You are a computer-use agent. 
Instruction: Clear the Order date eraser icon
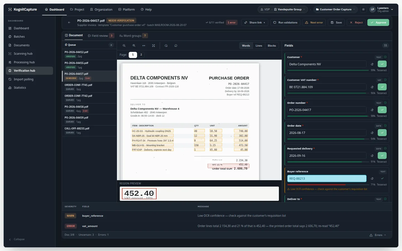372,133
